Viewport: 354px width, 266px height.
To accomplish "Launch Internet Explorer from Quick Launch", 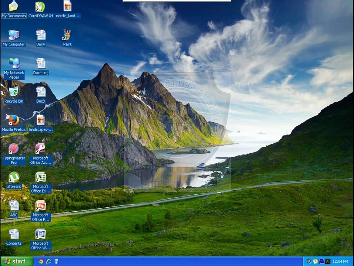I will tap(49, 261).
